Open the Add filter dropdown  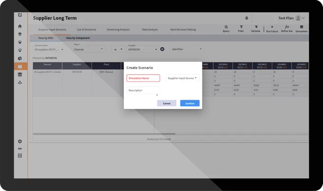187,49
